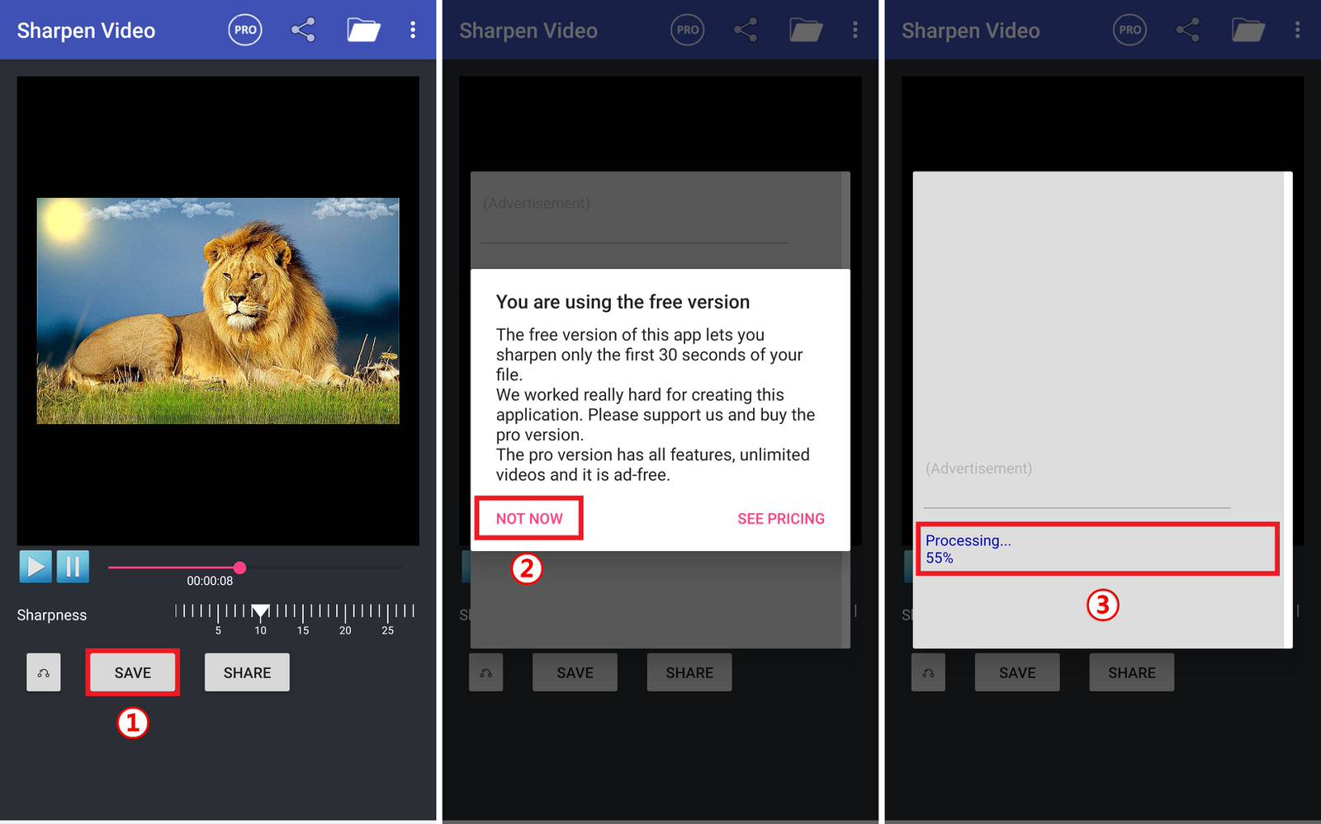This screenshot has width=1321, height=824.
Task: Tap the PRO icon in right screen
Action: (1130, 30)
